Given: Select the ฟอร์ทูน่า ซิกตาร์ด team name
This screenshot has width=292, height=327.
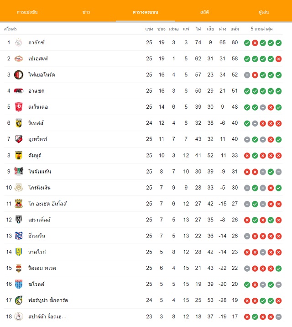Looking at the screenshot, I should (48, 300).
